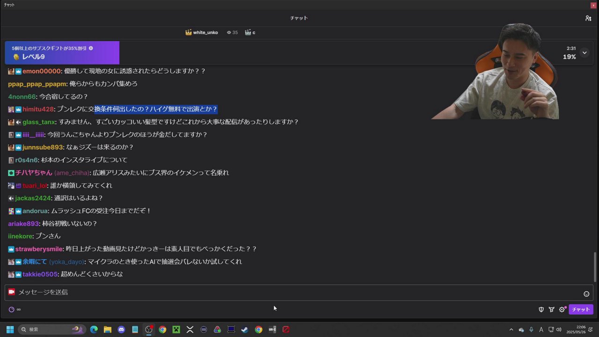Open the community members list icon

(x=588, y=18)
